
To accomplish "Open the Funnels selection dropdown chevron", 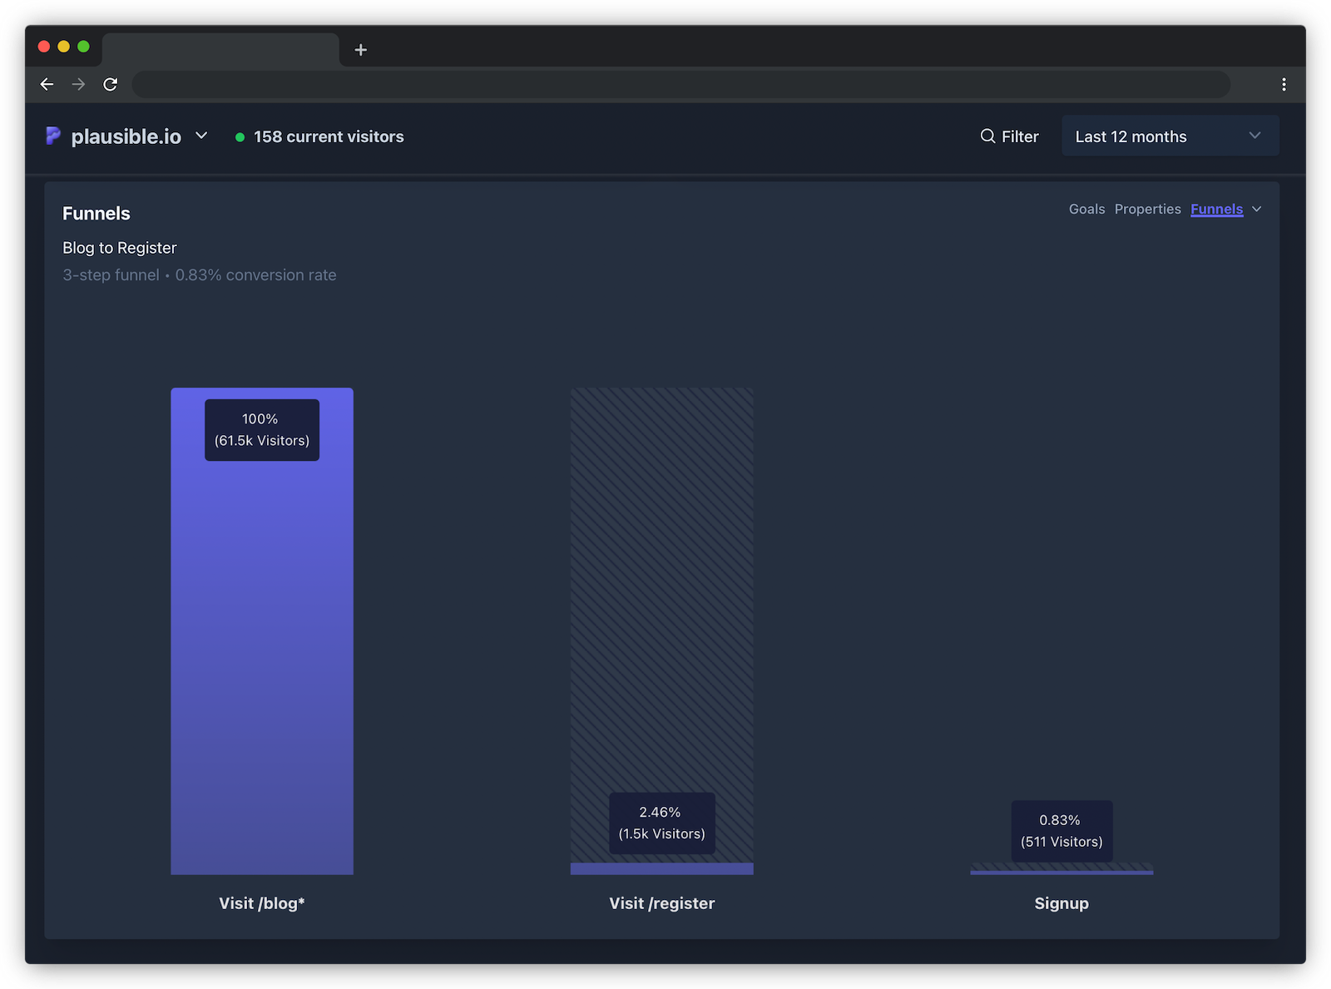I will click(x=1257, y=210).
